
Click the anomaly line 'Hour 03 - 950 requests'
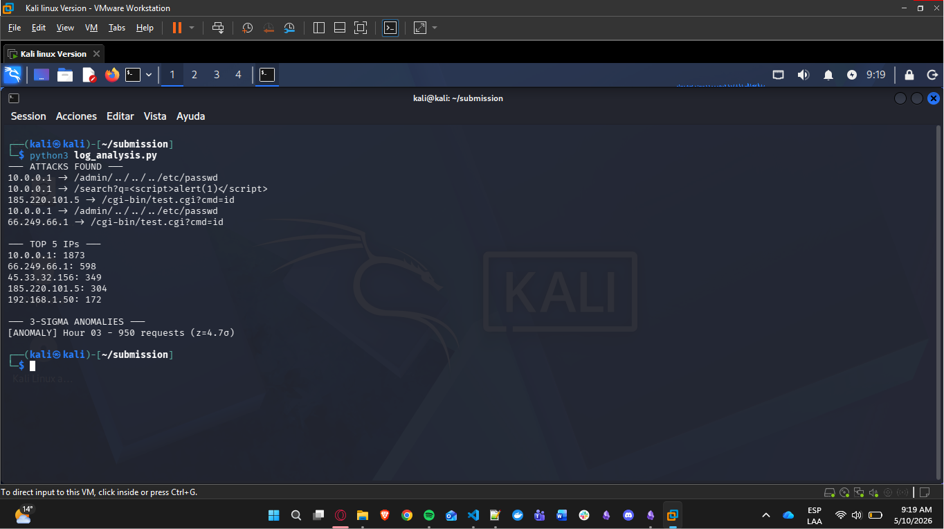click(121, 333)
